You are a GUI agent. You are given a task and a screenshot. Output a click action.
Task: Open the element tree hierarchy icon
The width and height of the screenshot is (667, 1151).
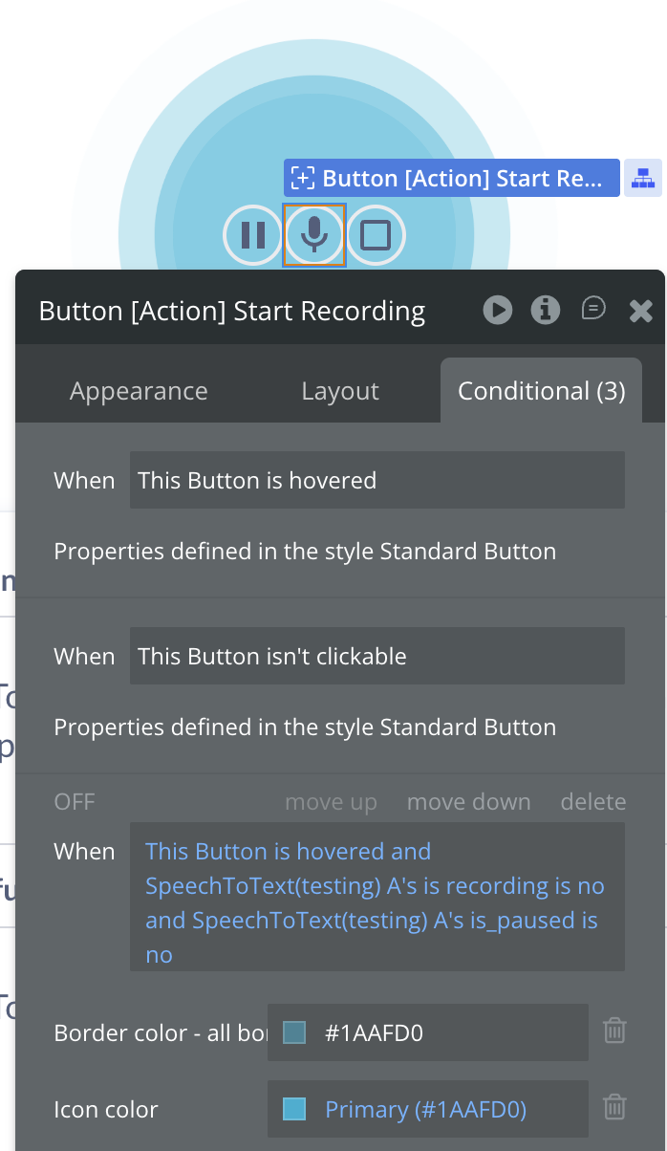[x=643, y=179]
